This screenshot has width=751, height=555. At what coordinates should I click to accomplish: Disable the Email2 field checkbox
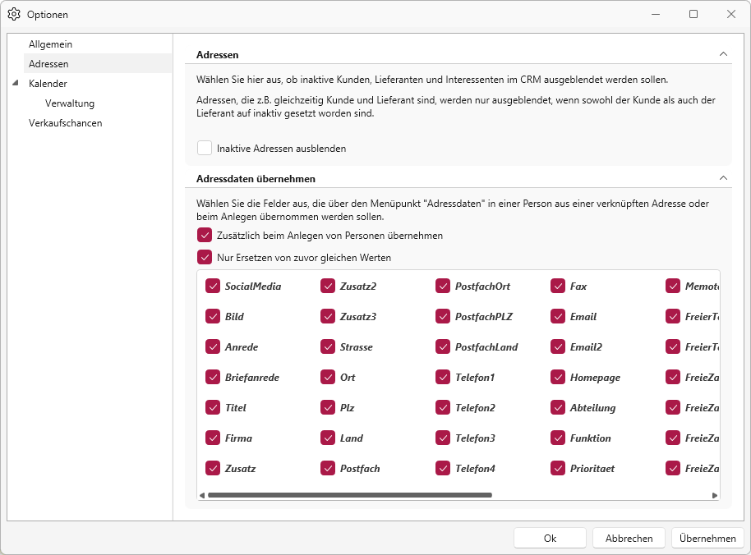[558, 346]
